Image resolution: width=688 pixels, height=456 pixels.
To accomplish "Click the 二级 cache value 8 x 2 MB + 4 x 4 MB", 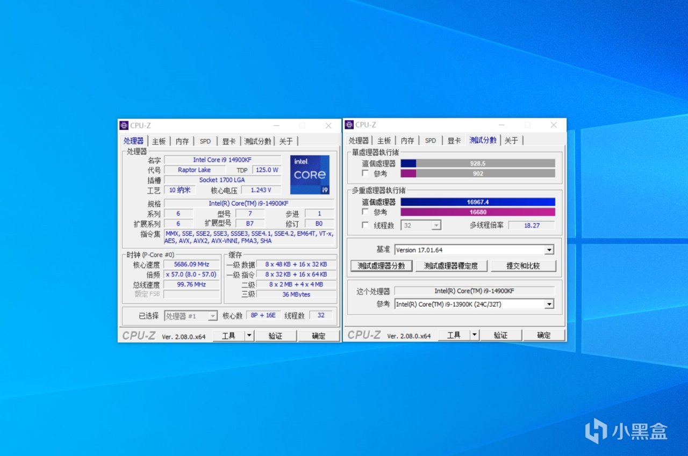I will pyautogui.click(x=296, y=285).
